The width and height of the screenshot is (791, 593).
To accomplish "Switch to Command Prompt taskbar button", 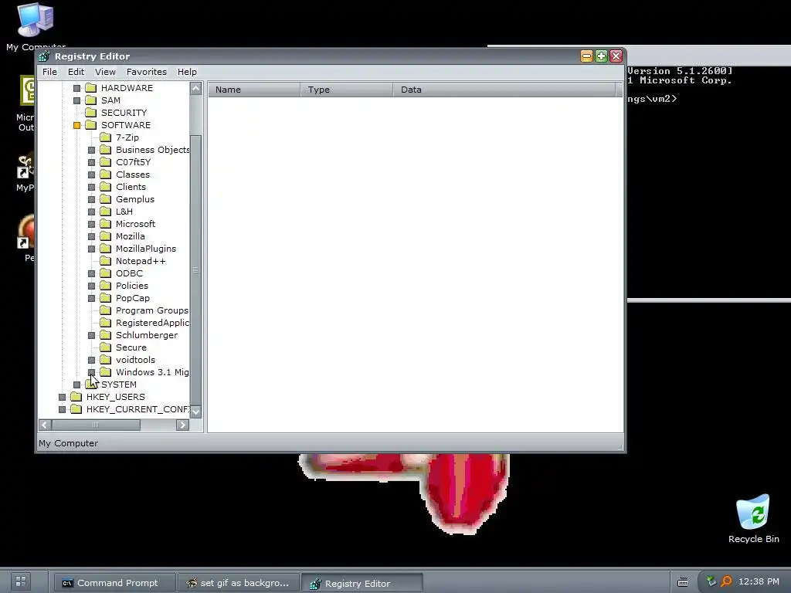I will 115,582.
